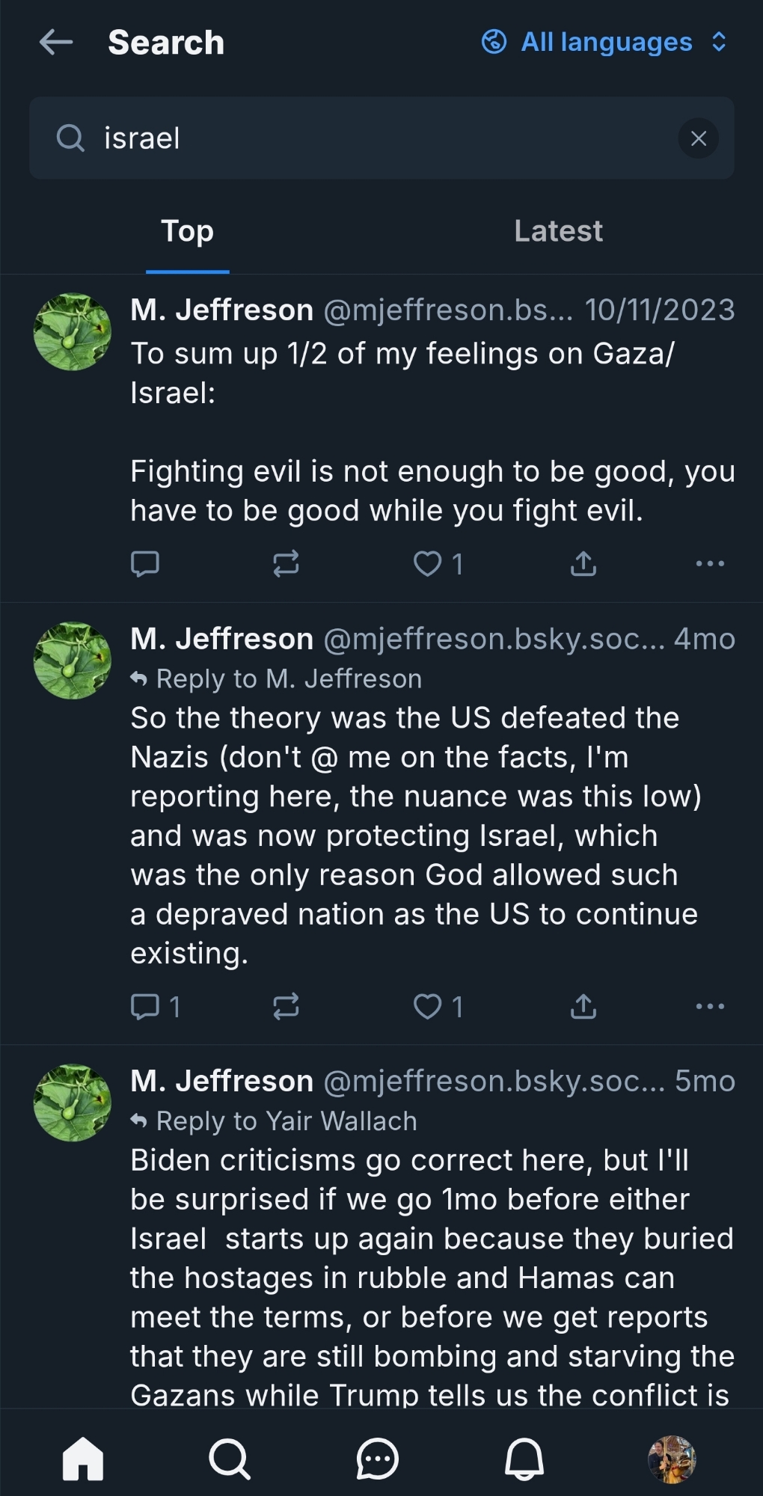Viewport: 763px width, 1496px height.
Task: Open my profile avatar in bottom bar
Action: coord(671,1459)
